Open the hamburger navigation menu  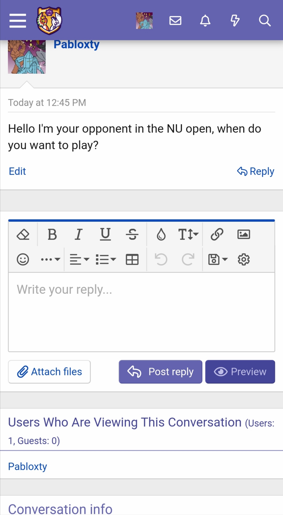[x=18, y=21]
